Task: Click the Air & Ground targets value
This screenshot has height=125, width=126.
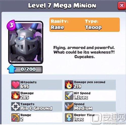Action: 36,108
